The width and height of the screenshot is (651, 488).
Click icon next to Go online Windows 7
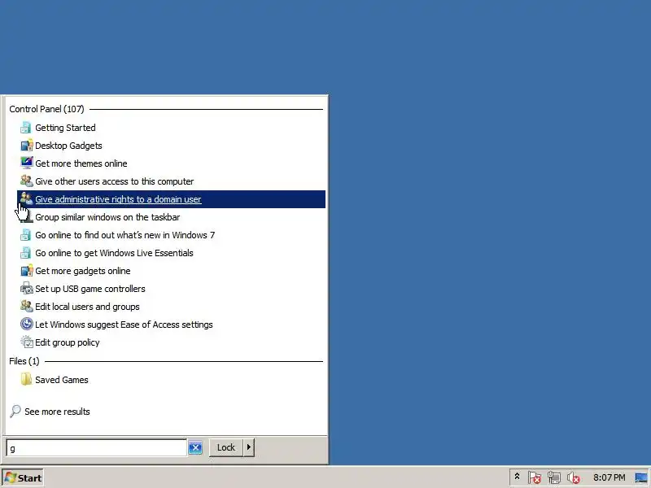point(26,235)
